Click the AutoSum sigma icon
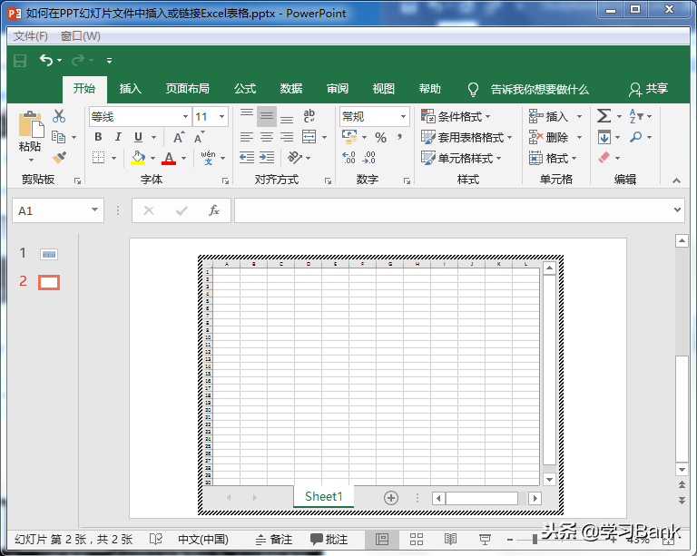 pos(604,116)
